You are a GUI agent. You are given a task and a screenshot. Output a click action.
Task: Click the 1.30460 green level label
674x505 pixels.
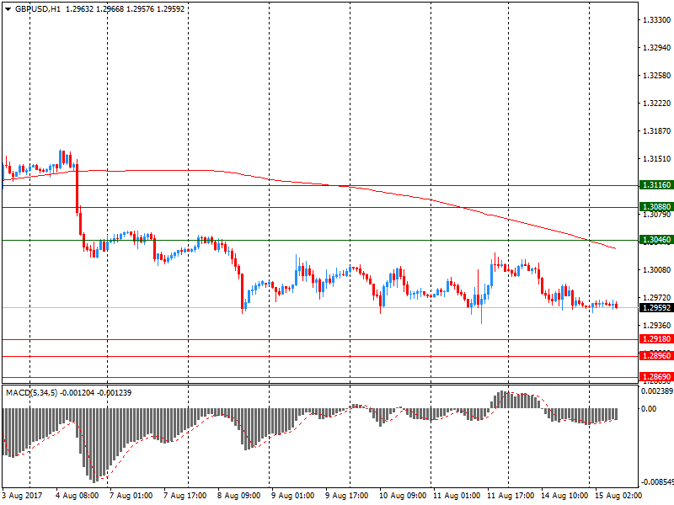656,240
